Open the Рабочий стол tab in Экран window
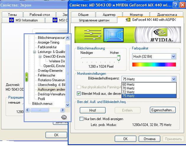Image resolution: width=186 pixels, height=146 pixels. click(40, 15)
